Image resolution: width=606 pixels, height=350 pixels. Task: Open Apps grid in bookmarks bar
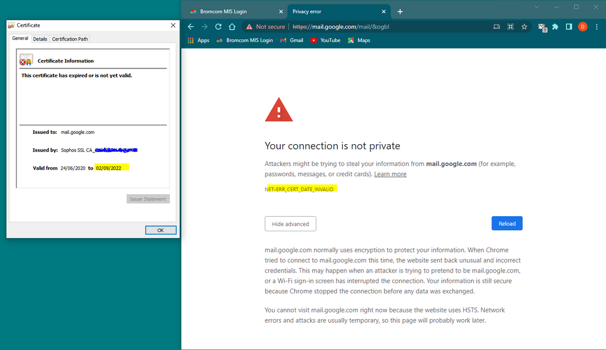(x=198, y=40)
